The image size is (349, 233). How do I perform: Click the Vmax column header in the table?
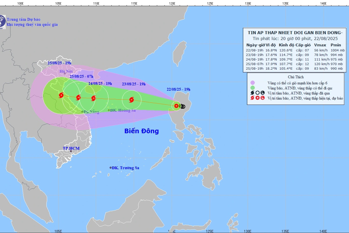[320, 45]
